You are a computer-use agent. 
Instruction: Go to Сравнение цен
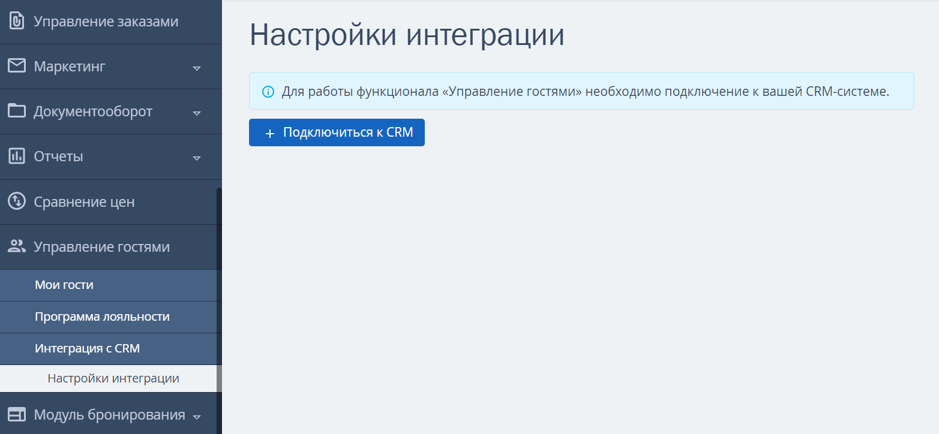(111, 202)
